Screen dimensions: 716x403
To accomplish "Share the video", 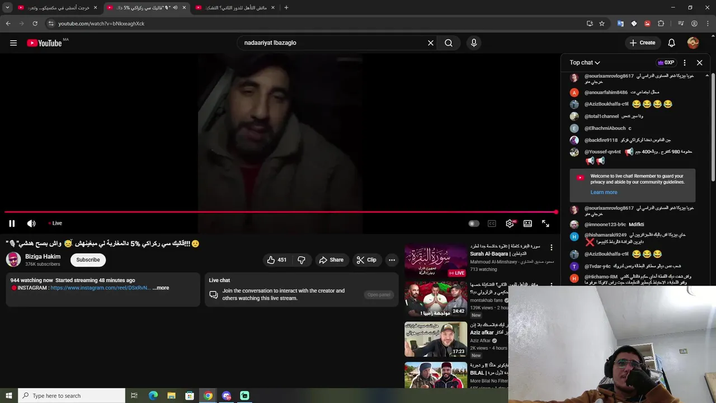I will click(x=331, y=260).
